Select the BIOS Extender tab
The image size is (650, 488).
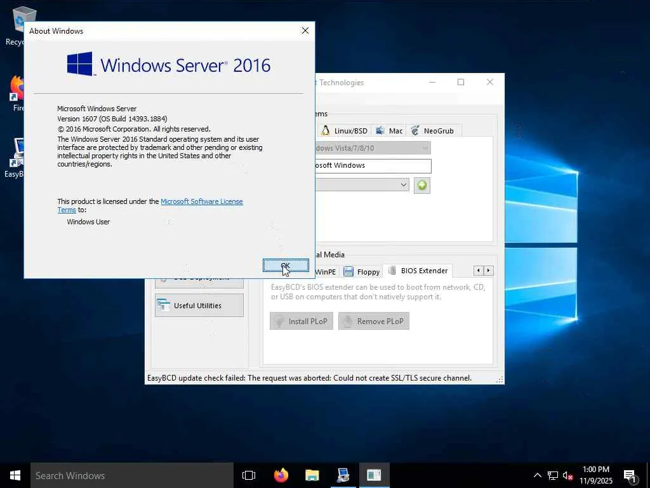[x=418, y=271]
